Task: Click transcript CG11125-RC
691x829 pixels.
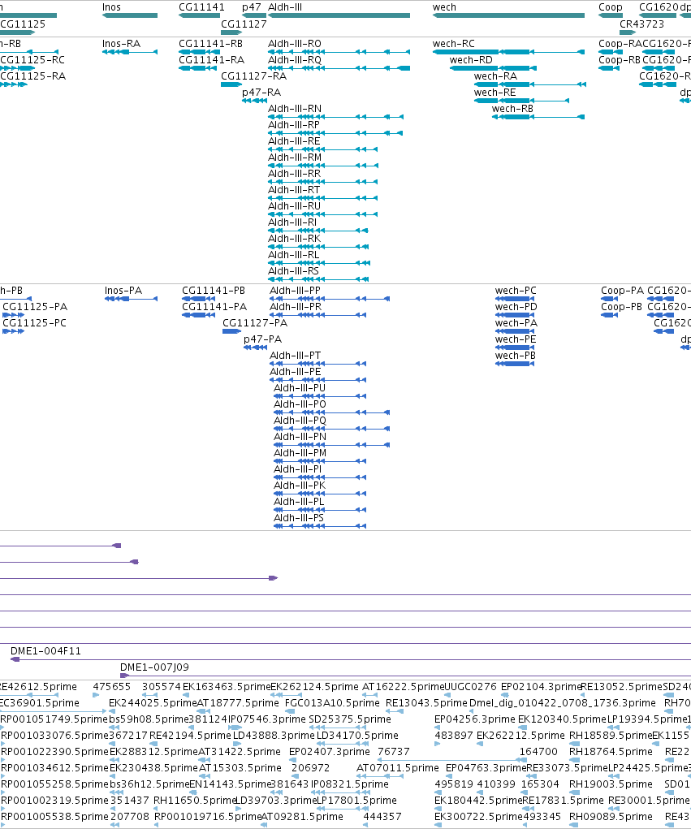Action: pos(32,60)
